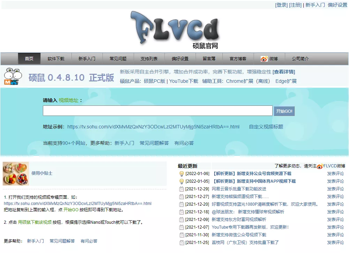Viewport: 349px width, 253px height.
Task: Click the note icon beside the 2021-11-25 entry
Action: 182,242
